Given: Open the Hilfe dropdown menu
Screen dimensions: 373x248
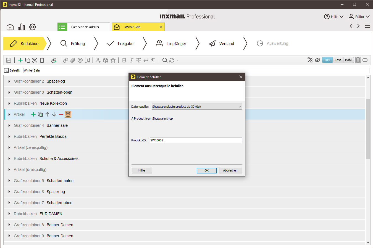Looking at the screenshot, I should [334, 17].
